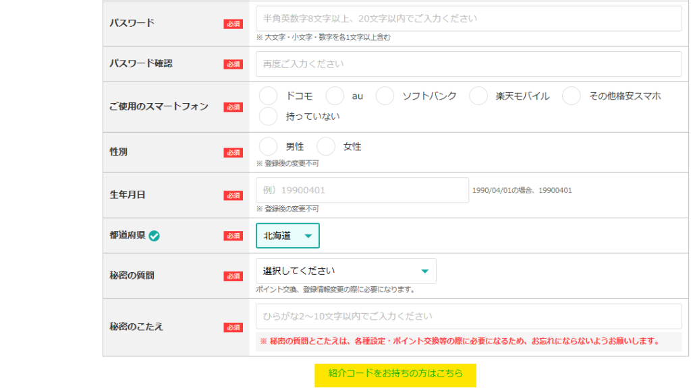The image size is (691, 388).
Task: Click the 紹介コードをお持ちの方はこちら button
Action: point(395,374)
